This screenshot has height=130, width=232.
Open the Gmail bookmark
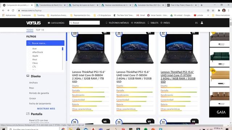click(x=141, y=15)
